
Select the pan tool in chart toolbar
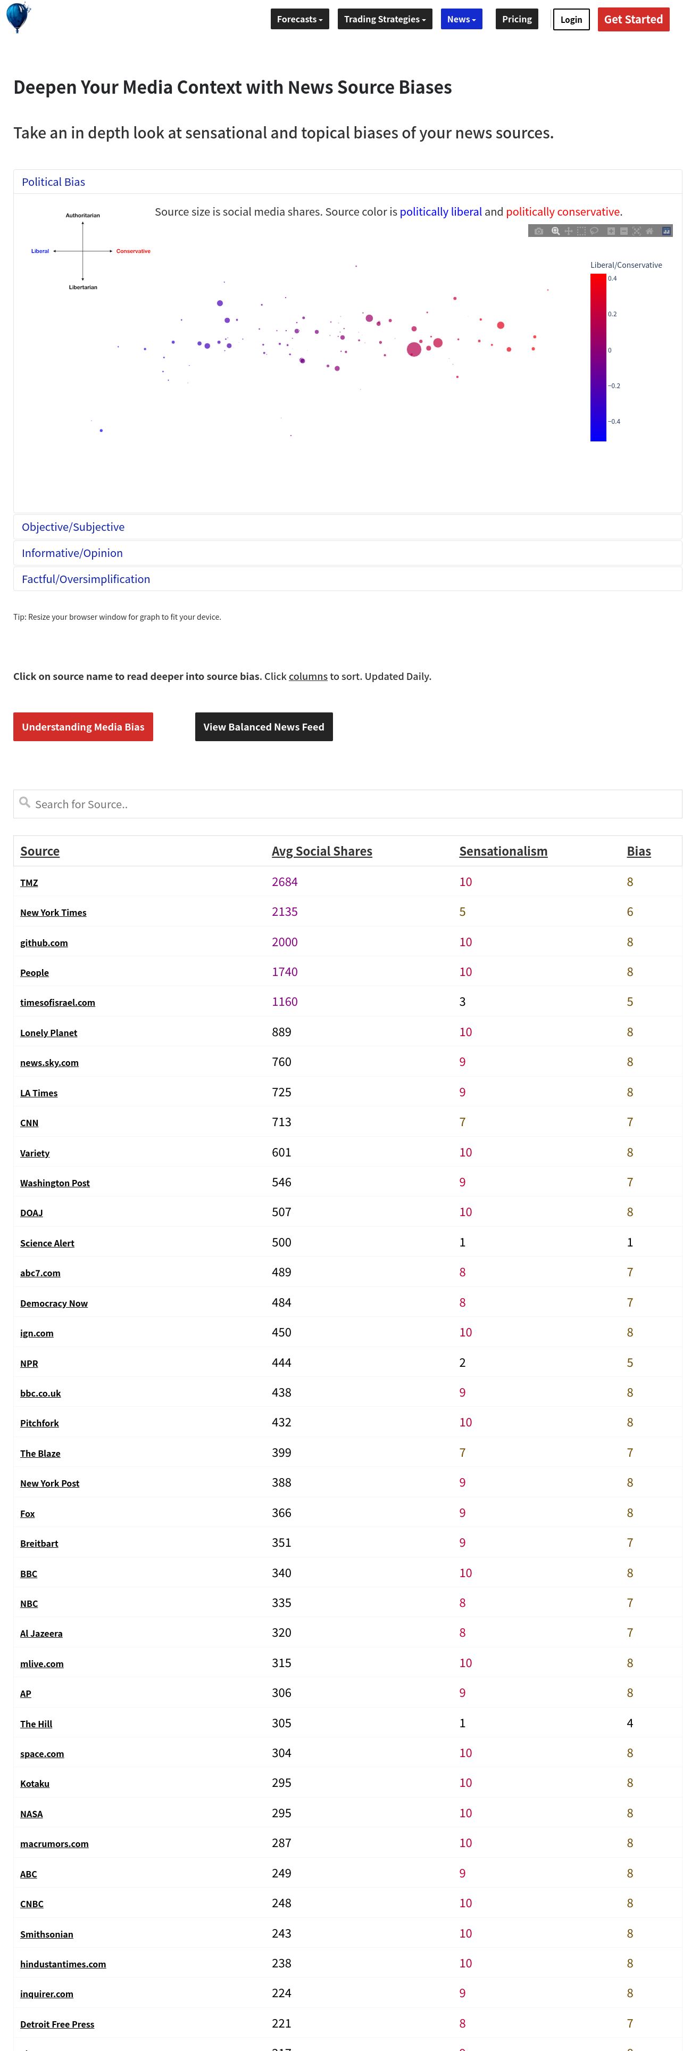pos(569,231)
